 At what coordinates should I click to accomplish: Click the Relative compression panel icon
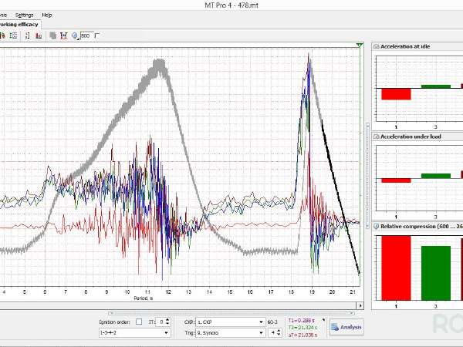(x=376, y=226)
